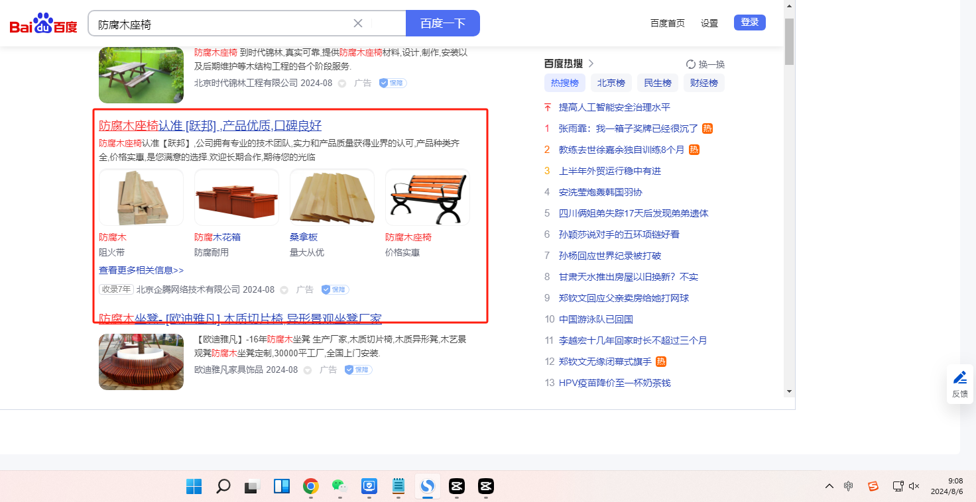
Task: Open Windows taskbar search
Action: (223, 486)
